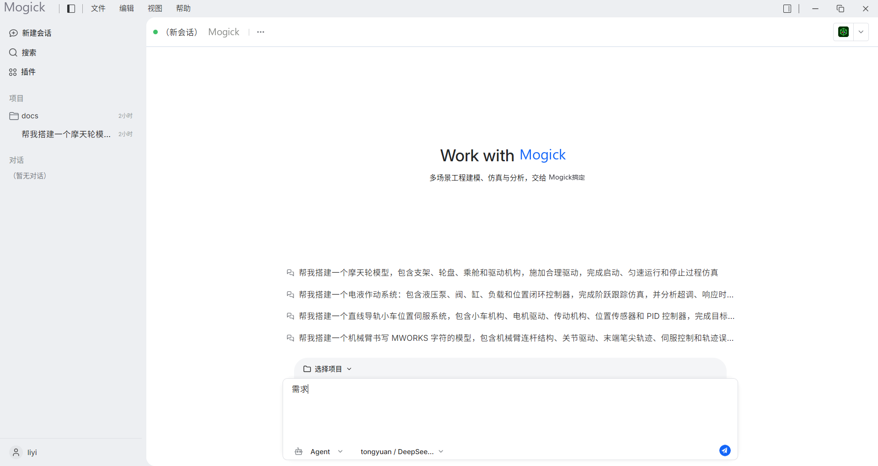Click the green status dot by 新会话
This screenshot has height=466, width=878.
coord(155,32)
